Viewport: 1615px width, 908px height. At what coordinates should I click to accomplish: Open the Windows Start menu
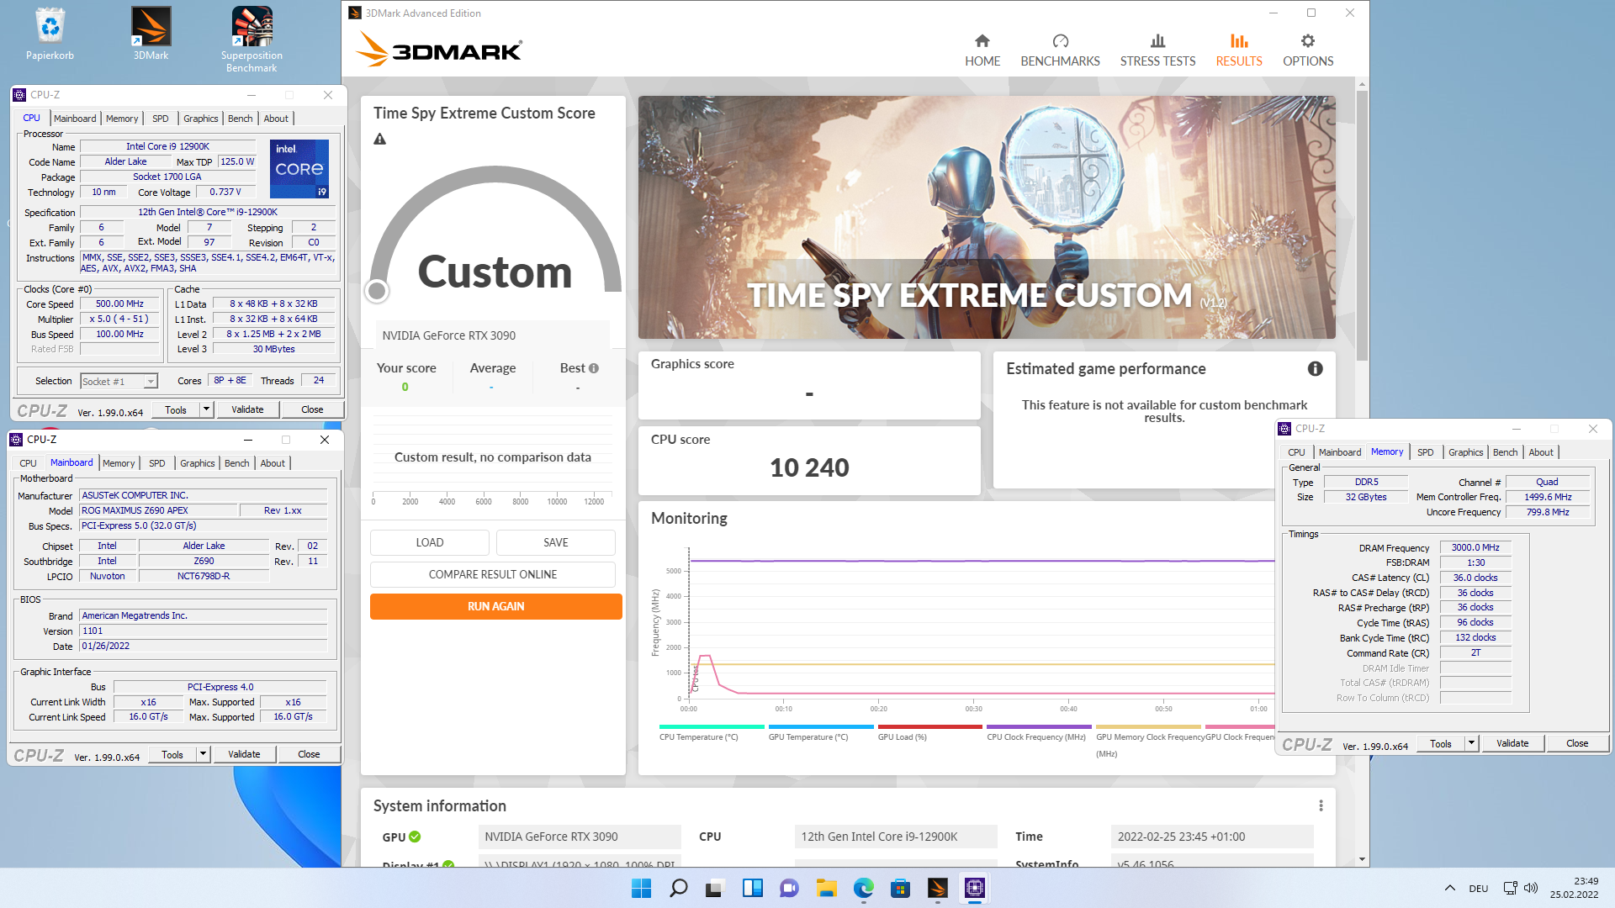[641, 888]
